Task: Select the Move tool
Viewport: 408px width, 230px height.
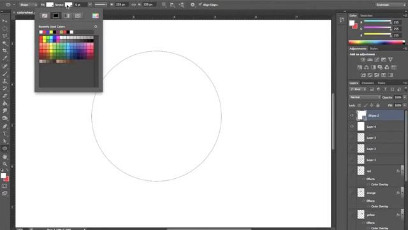Action: pyautogui.click(x=4, y=21)
